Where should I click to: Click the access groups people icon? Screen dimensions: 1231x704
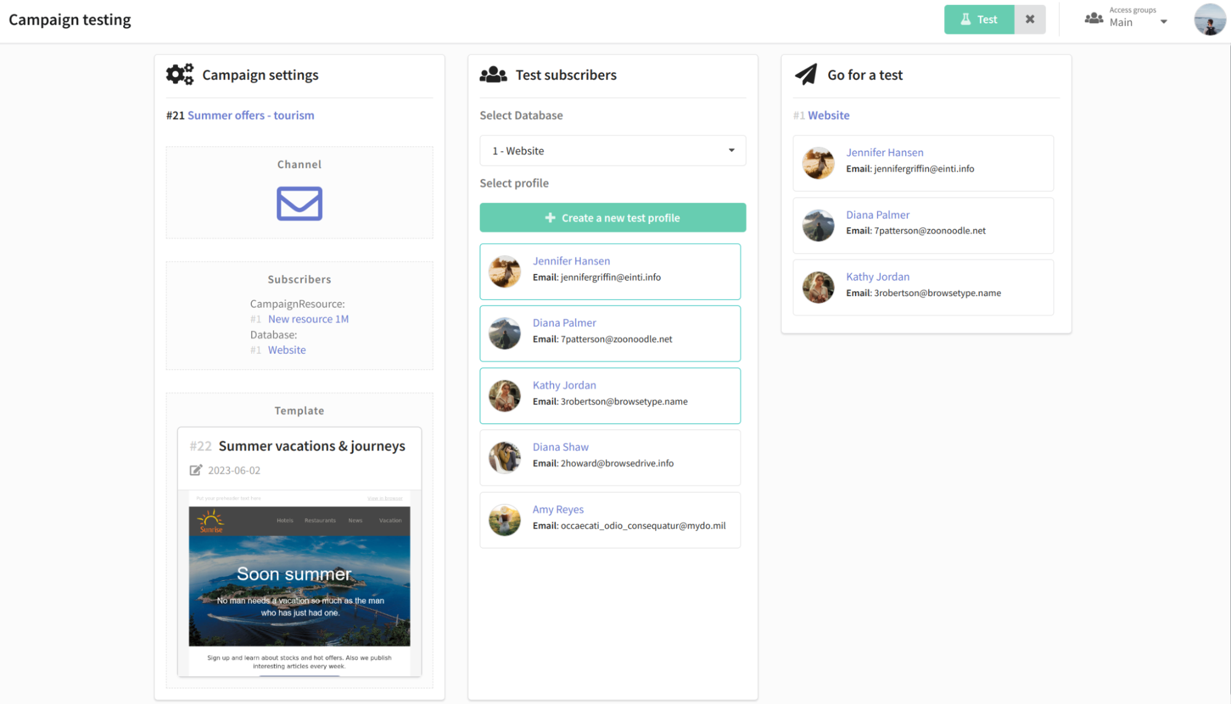[1094, 20]
